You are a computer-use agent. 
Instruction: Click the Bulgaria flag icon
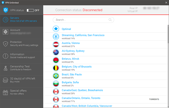(56, 84)
